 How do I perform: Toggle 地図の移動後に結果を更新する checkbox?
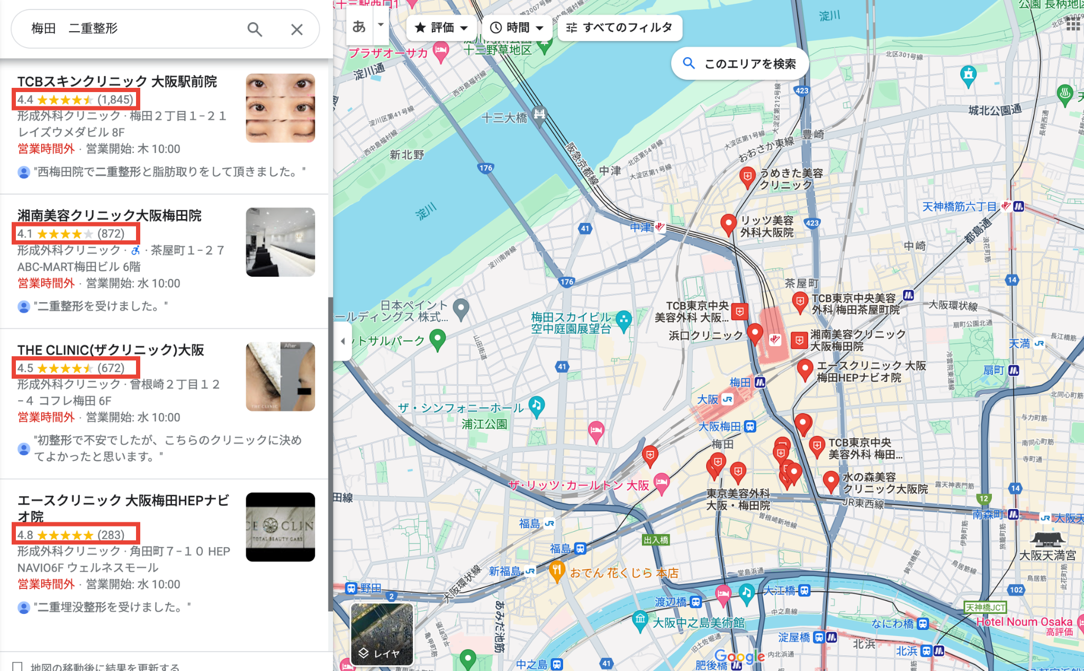18,667
